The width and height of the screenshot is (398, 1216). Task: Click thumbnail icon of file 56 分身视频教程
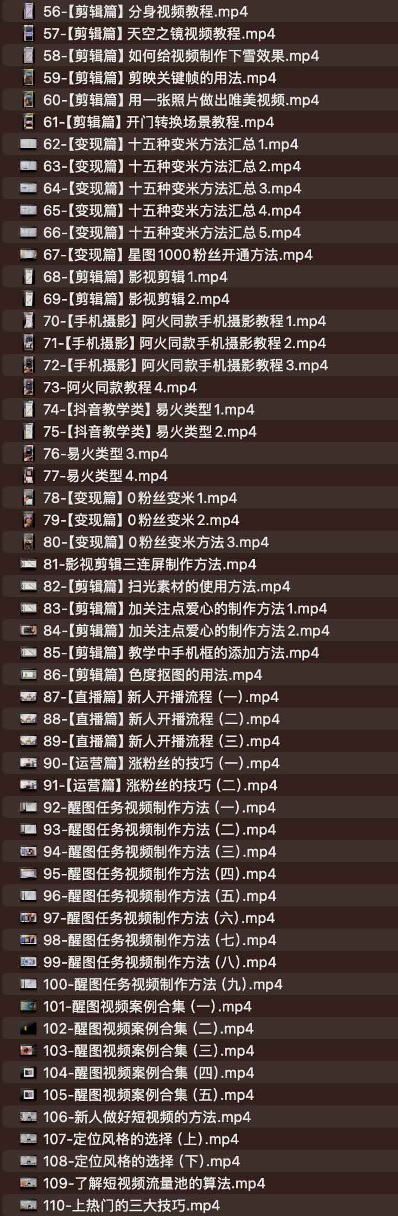point(28,11)
